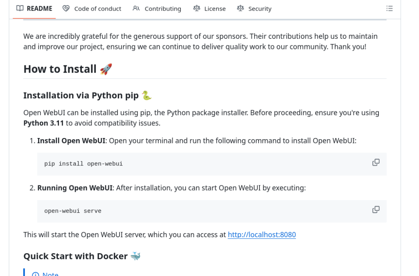The image size is (419, 276).
Task: Click the pip install open-webui code text
Action: tap(83, 164)
